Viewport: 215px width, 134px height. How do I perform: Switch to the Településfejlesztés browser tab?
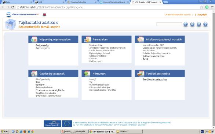[82, 2]
